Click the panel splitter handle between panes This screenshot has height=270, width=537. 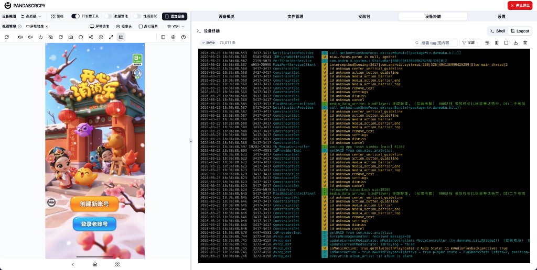point(191,140)
